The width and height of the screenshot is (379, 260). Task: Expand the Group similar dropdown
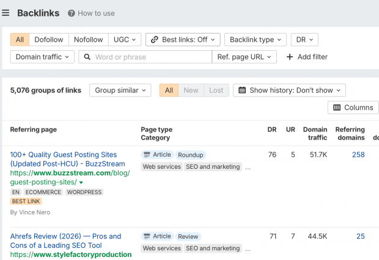point(120,91)
